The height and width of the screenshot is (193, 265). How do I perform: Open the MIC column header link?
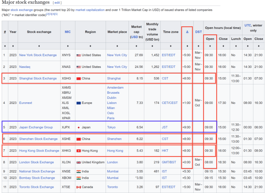coord(67,32)
